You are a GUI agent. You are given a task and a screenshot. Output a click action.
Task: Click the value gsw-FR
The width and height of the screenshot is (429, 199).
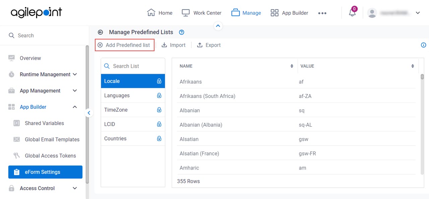[307, 154]
